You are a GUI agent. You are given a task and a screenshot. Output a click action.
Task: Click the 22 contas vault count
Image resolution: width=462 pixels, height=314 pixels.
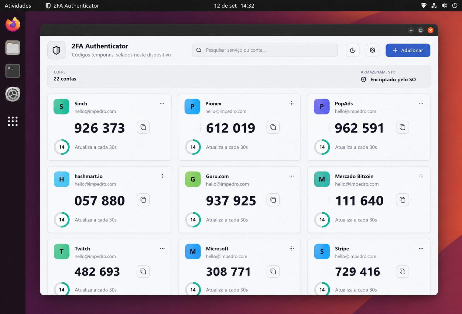(x=65, y=79)
